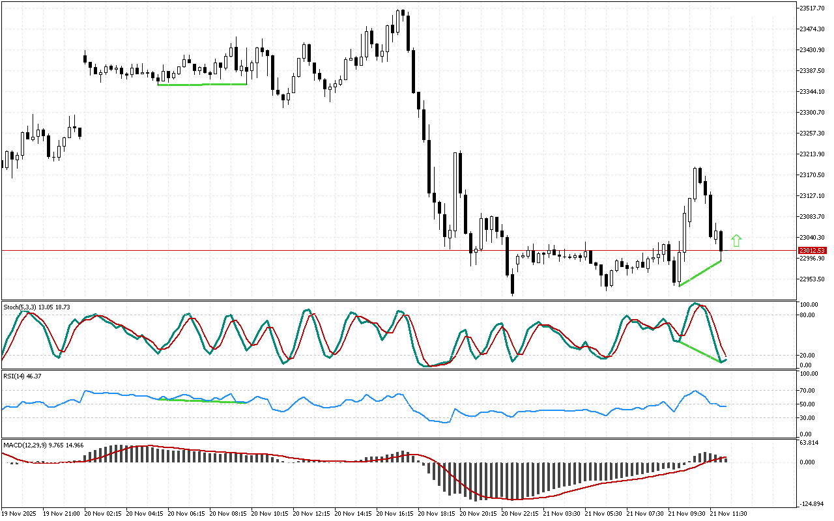The height and width of the screenshot is (521, 834).
Task: Click the MACD -124.894 scale label
Action: coord(811,503)
